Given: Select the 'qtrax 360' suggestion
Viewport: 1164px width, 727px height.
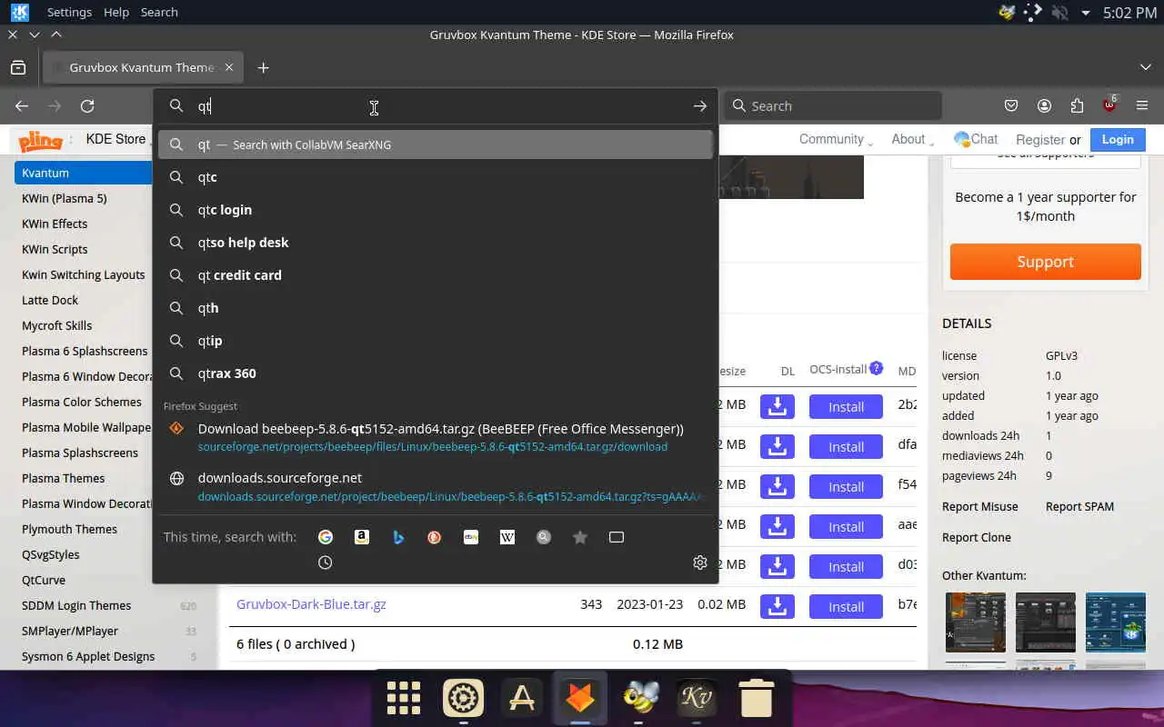Looking at the screenshot, I should [x=436, y=373].
